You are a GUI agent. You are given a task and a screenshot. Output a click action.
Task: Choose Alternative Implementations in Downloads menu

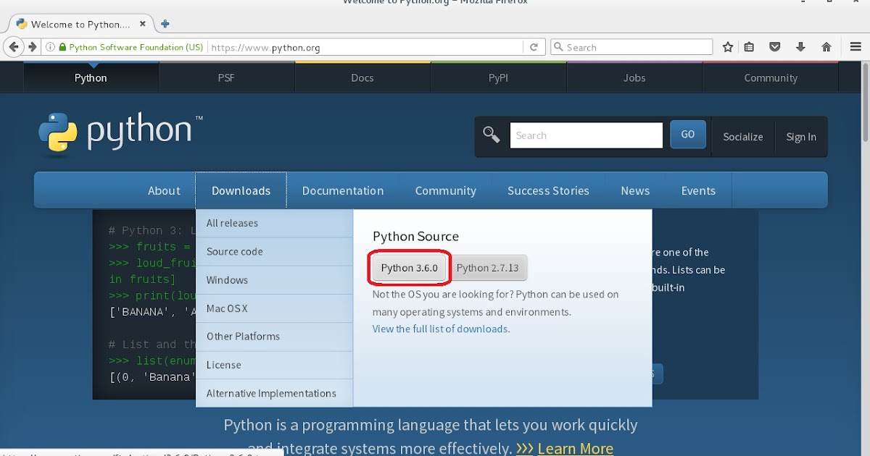tap(274, 393)
